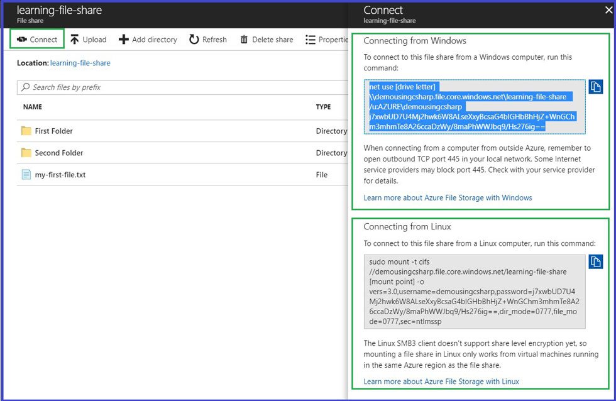This screenshot has width=616, height=401.
Task: Click the NAME column header
Action: [x=33, y=107]
